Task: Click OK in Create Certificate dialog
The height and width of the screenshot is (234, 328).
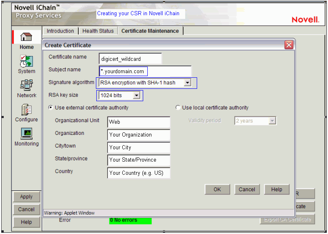Action: (x=217, y=189)
